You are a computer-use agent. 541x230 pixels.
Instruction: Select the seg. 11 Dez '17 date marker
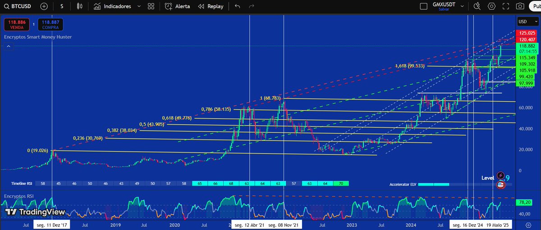point(51,224)
